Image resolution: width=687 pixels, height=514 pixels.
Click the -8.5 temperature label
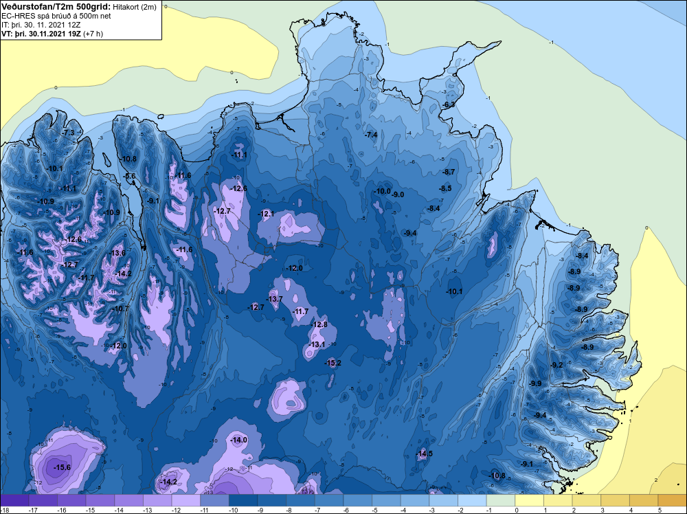[x=445, y=188]
